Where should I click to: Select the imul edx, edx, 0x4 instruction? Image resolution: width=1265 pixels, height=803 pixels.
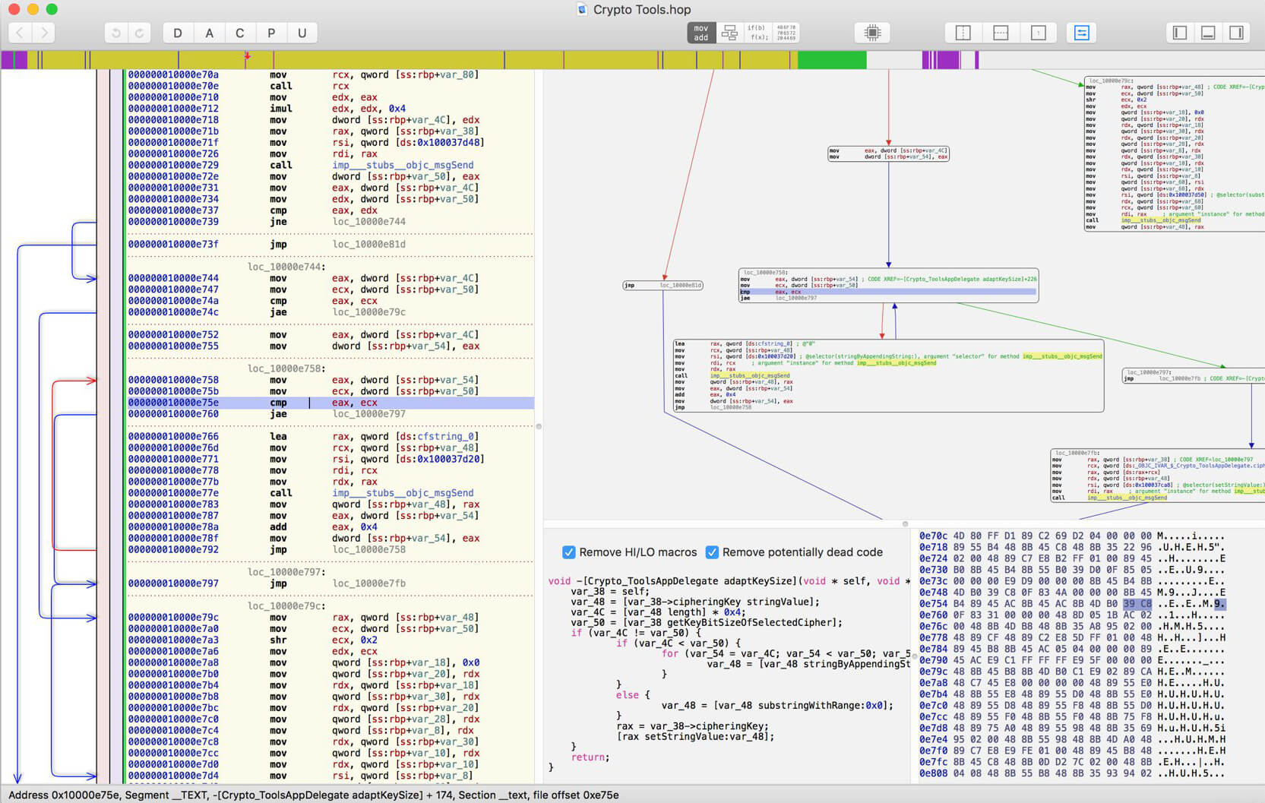330,109
